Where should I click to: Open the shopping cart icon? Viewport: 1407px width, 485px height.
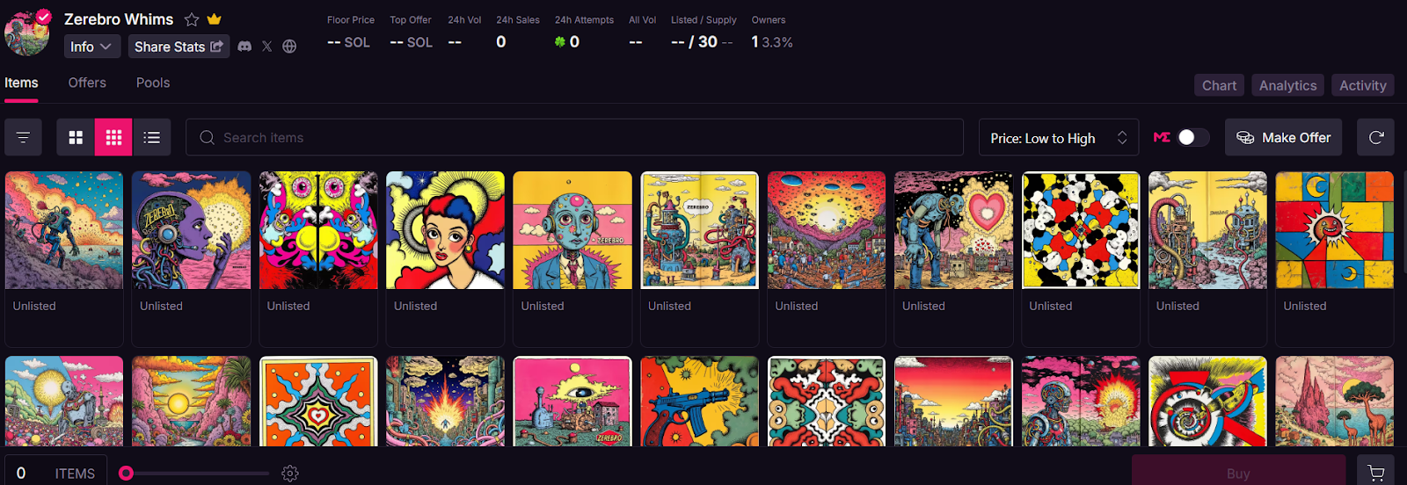tap(1376, 473)
